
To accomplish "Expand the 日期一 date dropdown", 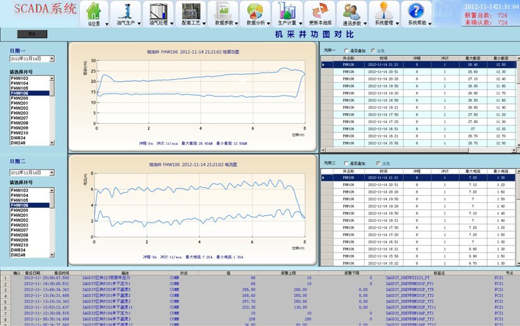I will [x=52, y=58].
